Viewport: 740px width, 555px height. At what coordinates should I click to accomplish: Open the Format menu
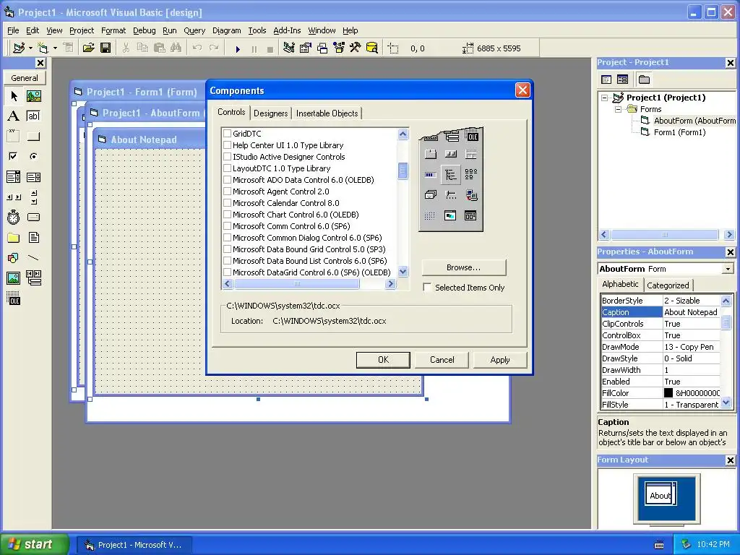[113, 30]
